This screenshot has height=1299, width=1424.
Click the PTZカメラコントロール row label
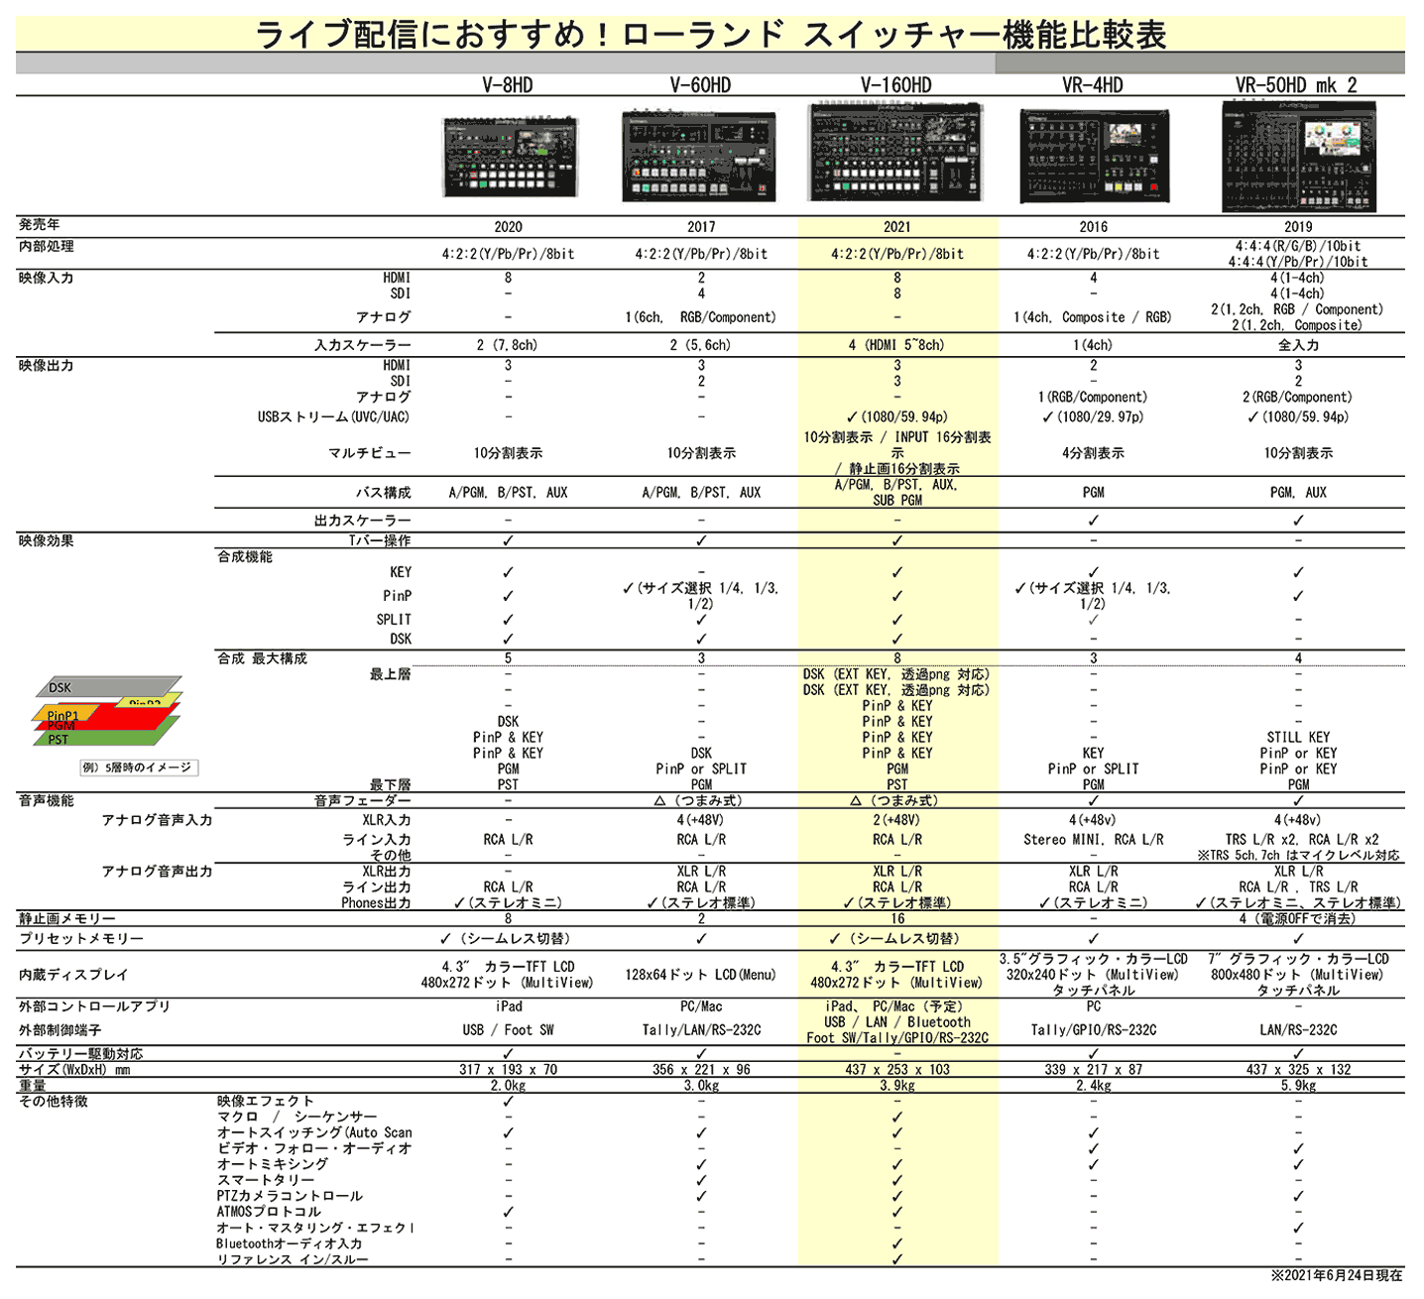point(290,1196)
